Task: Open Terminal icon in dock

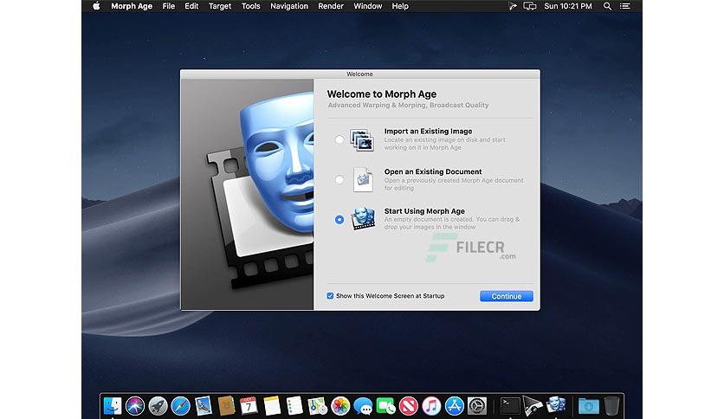Action: [x=510, y=406]
